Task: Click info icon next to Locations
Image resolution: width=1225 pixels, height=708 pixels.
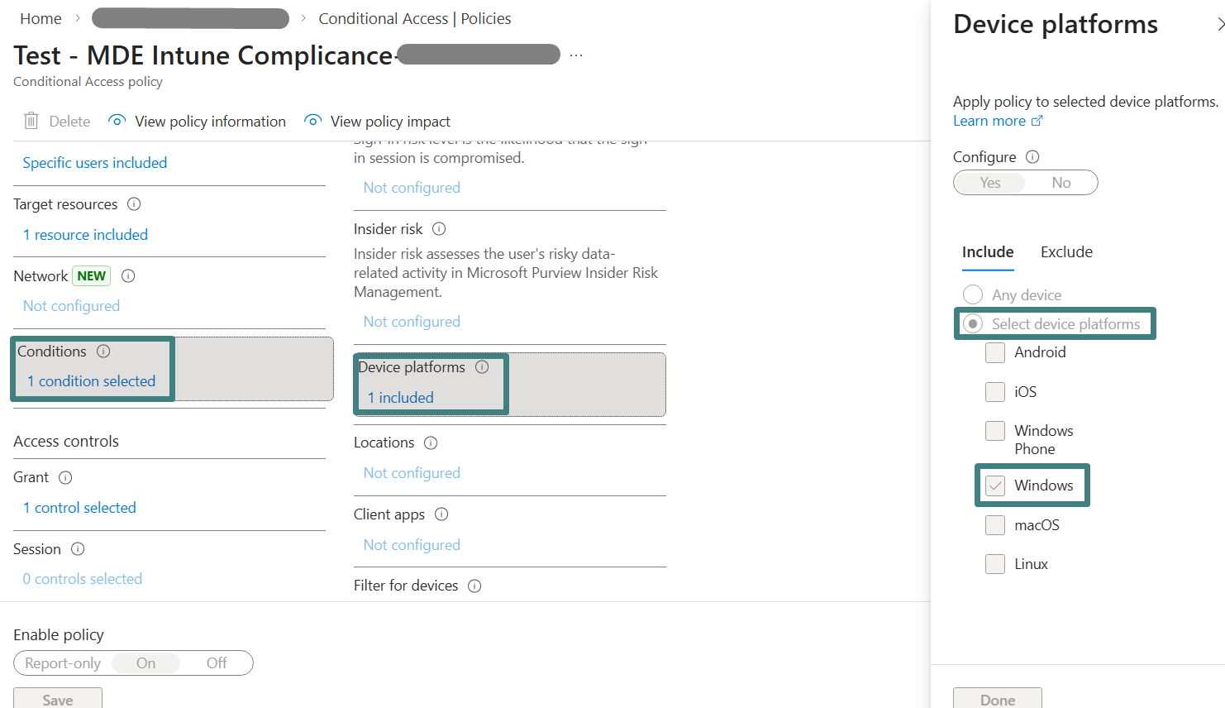Action: point(431,443)
